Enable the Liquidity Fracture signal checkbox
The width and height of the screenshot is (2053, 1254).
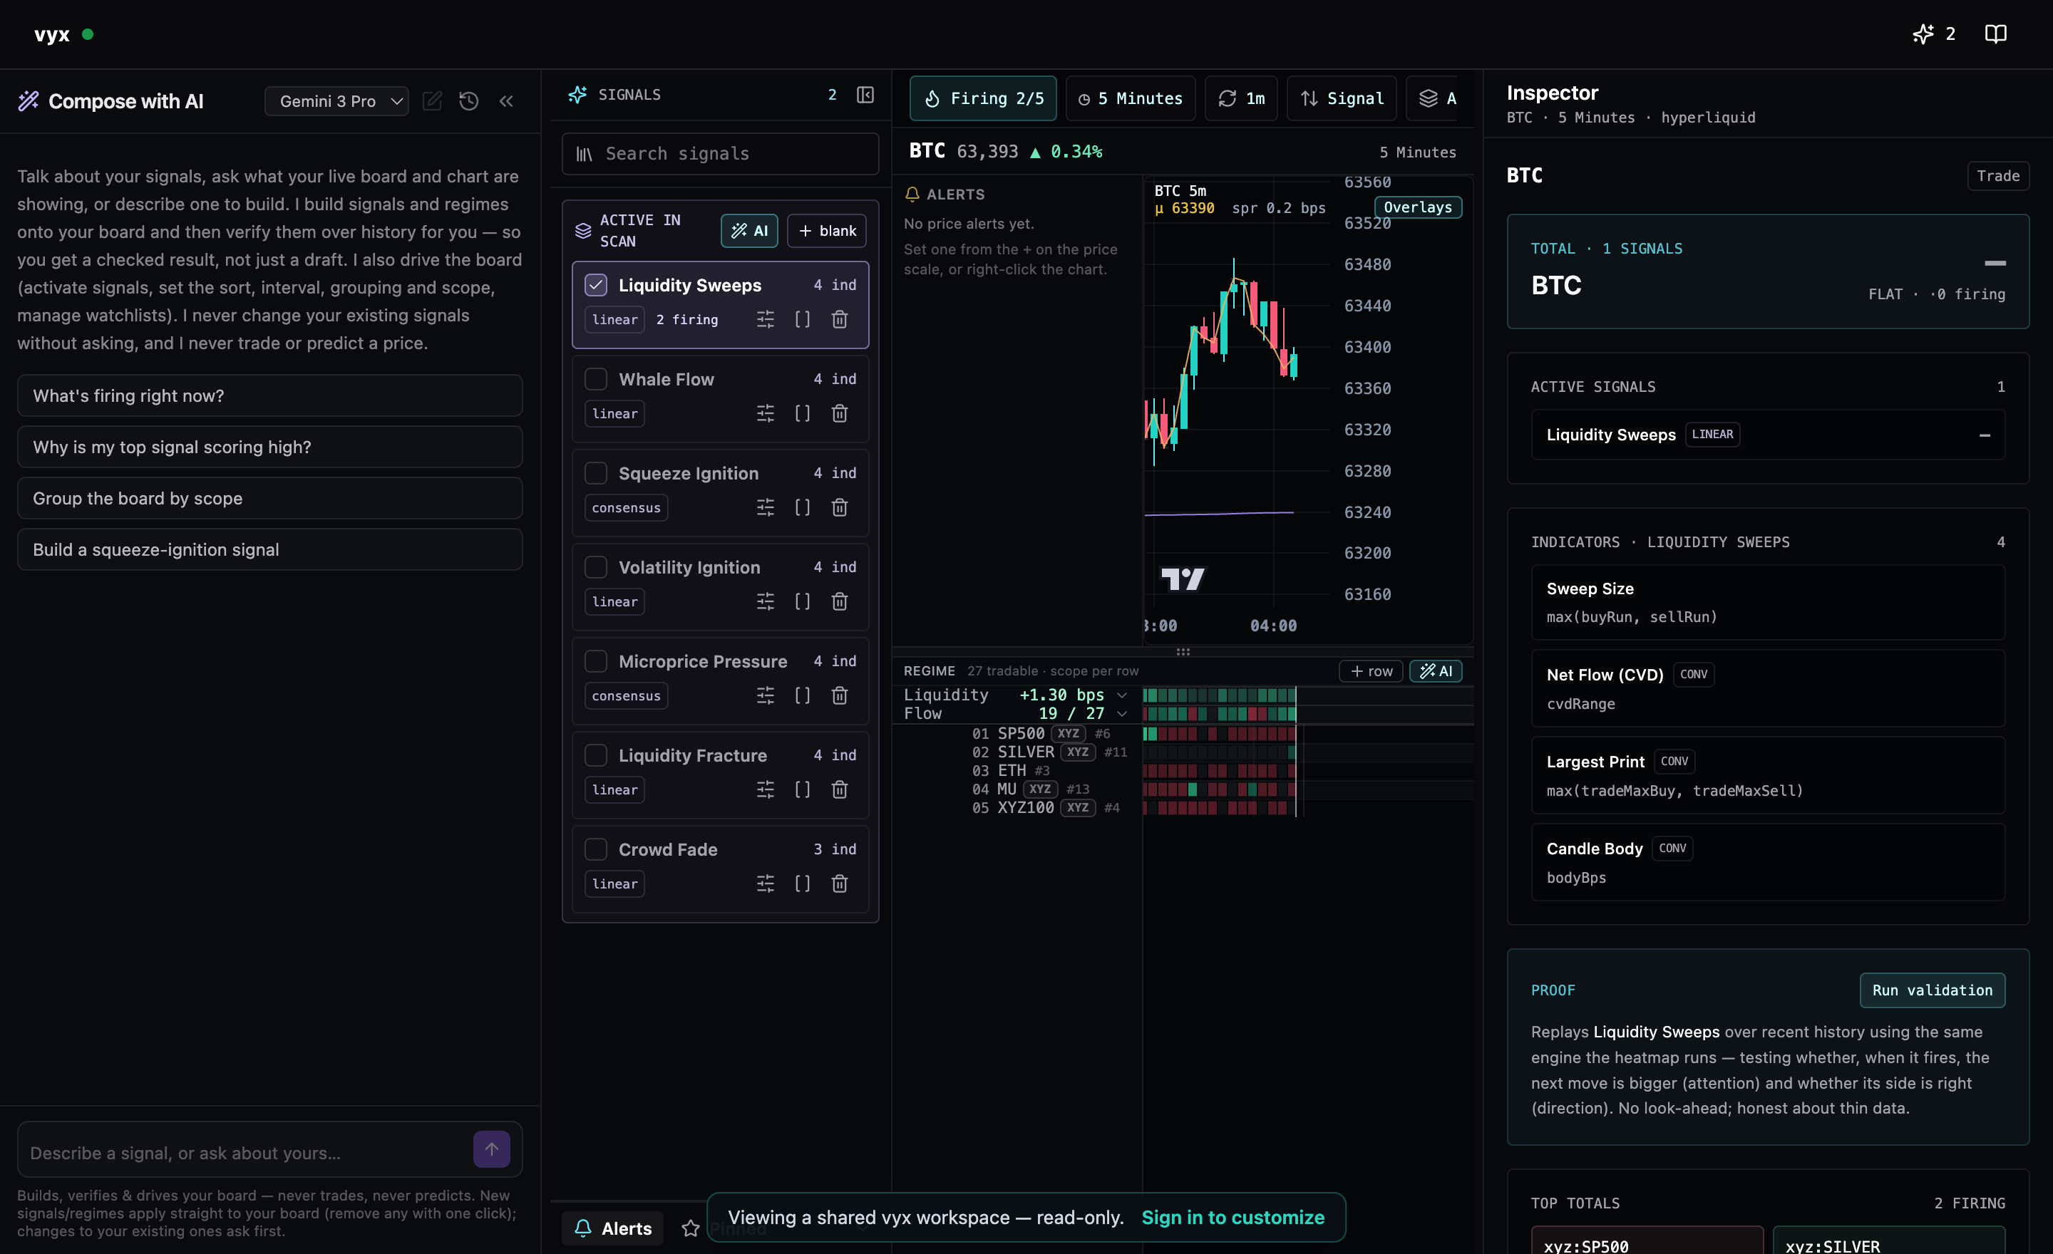click(x=596, y=756)
